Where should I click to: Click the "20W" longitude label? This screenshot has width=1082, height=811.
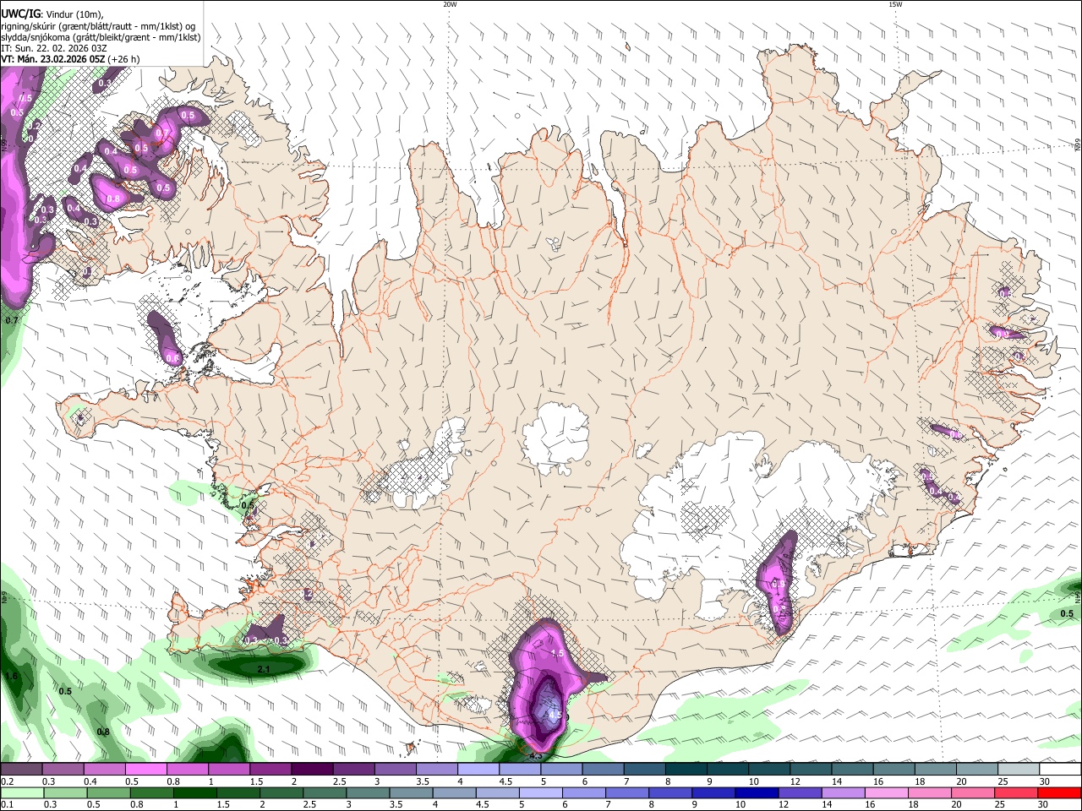tap(450, 4)
